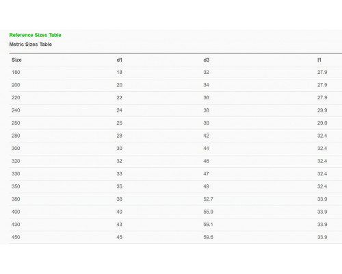Click Size cell "350"
Screen dimensions: 342x274
pos(16,186)
